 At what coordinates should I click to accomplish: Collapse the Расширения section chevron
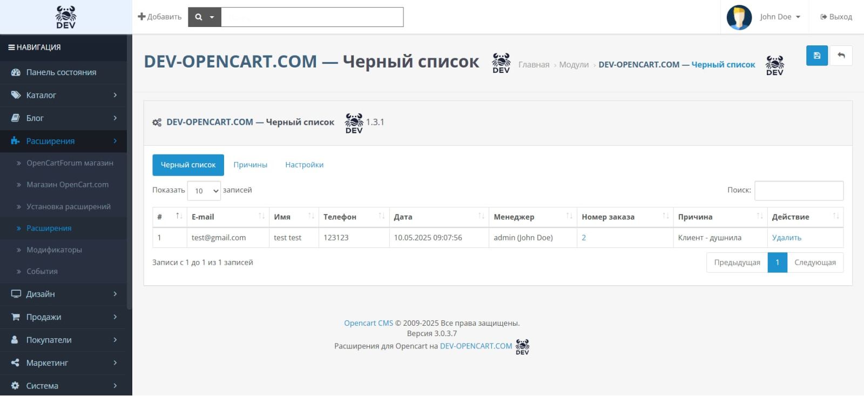(x=115, y=141)
